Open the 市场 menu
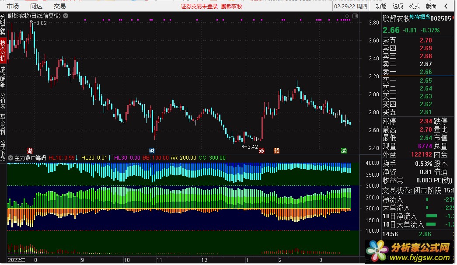 [13, 6]
